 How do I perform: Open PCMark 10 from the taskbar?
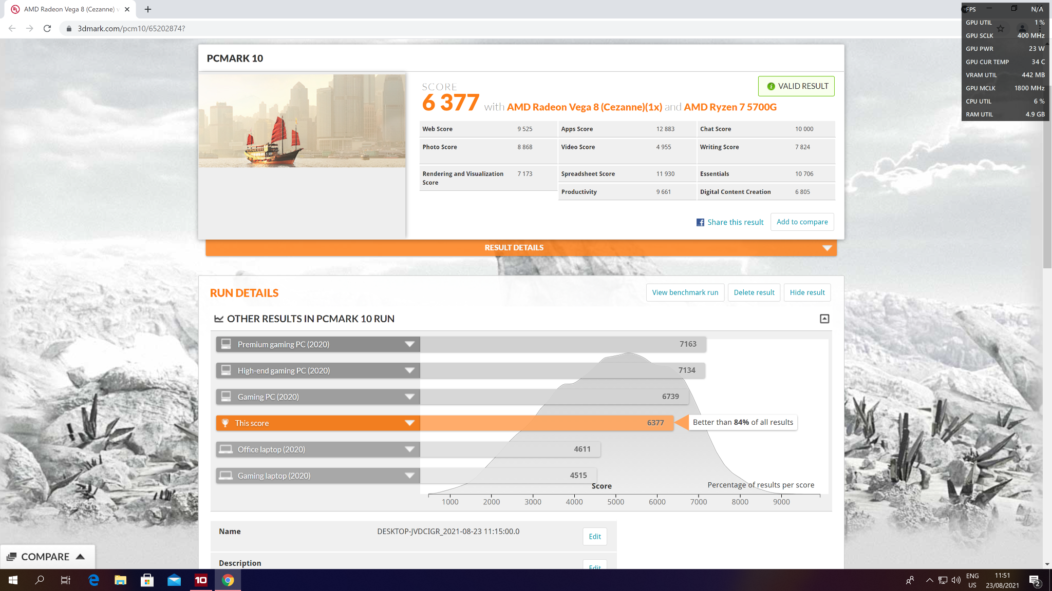[201, 580]
